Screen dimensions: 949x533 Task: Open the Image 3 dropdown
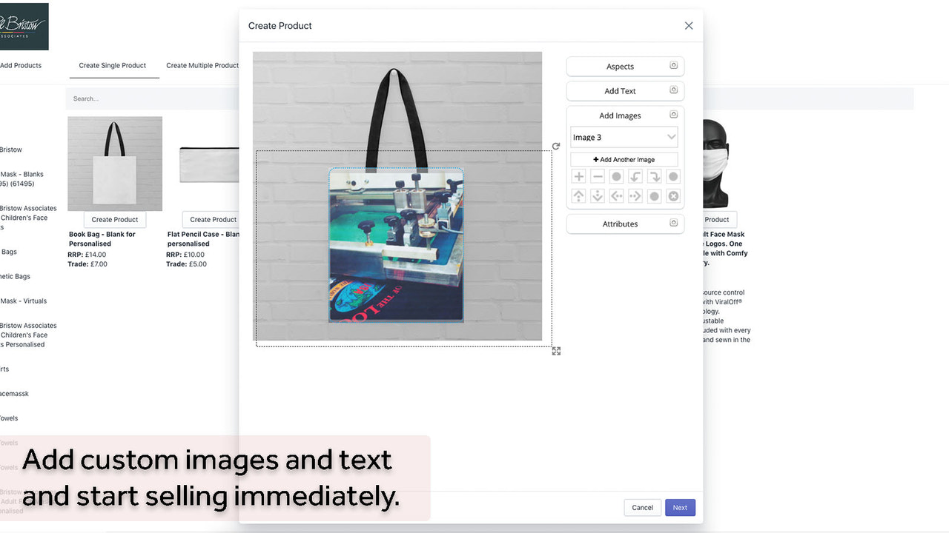pos(624,137)
